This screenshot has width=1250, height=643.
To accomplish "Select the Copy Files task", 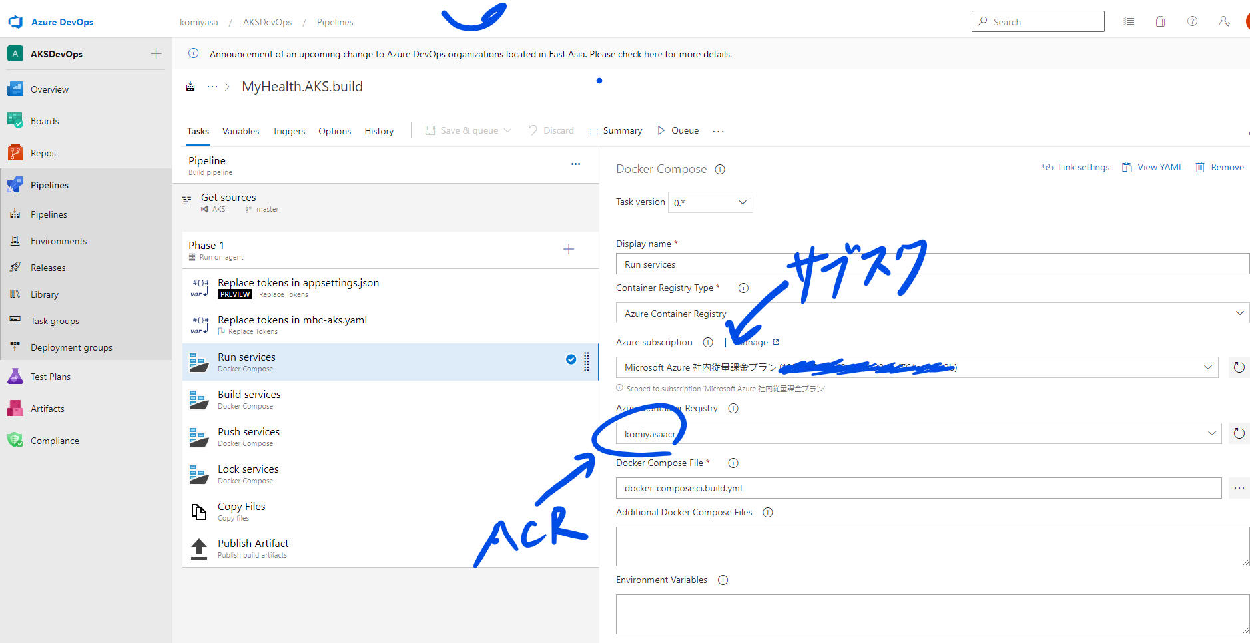I will pyautogui.click(x=390, y=511).
